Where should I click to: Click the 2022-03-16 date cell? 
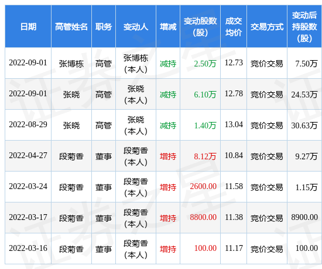point(28,248)
